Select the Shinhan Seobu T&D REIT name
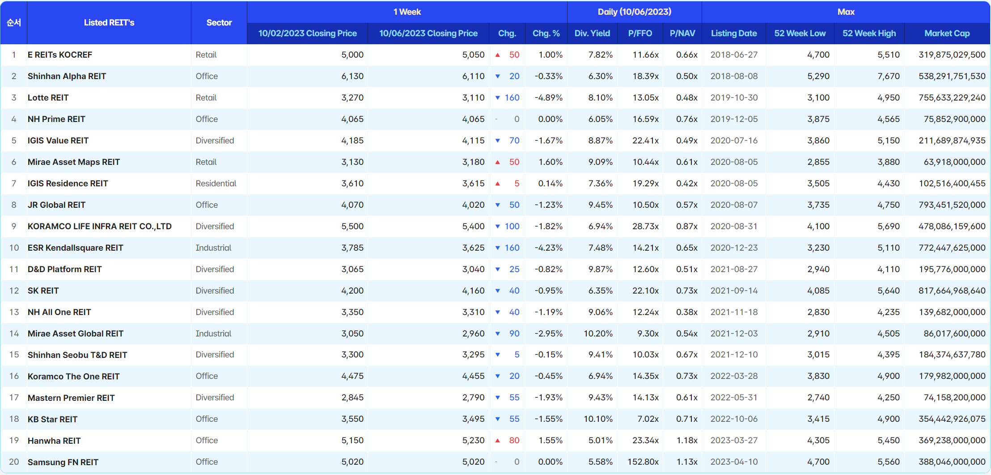 [x=77, y=355]
